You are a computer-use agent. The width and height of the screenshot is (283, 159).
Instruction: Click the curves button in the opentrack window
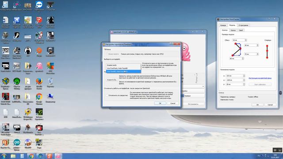pos(193,96)
